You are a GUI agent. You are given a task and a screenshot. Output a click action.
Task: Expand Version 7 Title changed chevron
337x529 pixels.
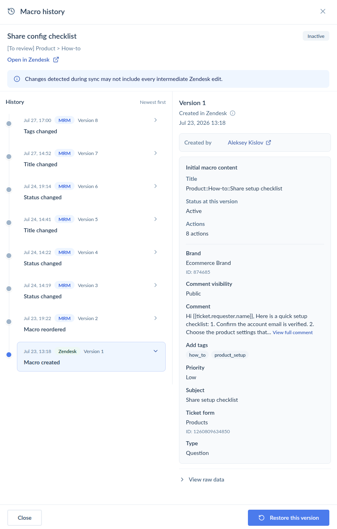156,153
